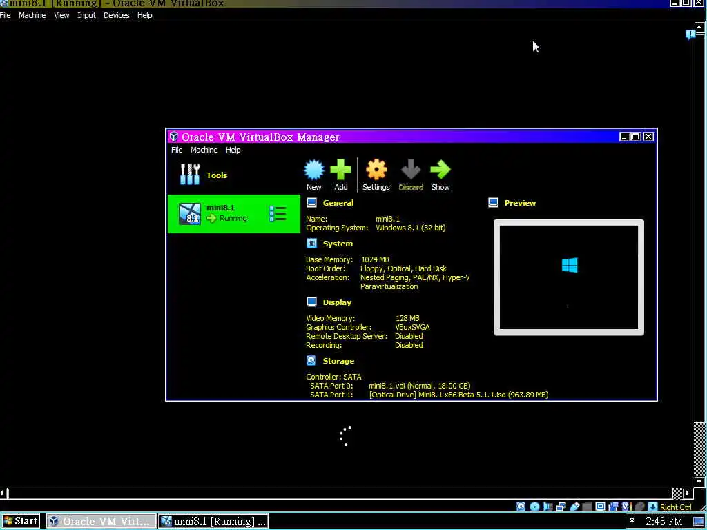Click the VM preview thumbnail
This screenshot has width=707, height=530.
pos(569,277)
